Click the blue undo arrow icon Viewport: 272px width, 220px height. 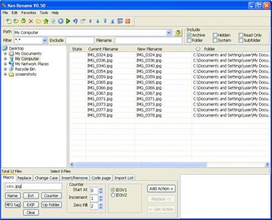click(x=76, y=21)
